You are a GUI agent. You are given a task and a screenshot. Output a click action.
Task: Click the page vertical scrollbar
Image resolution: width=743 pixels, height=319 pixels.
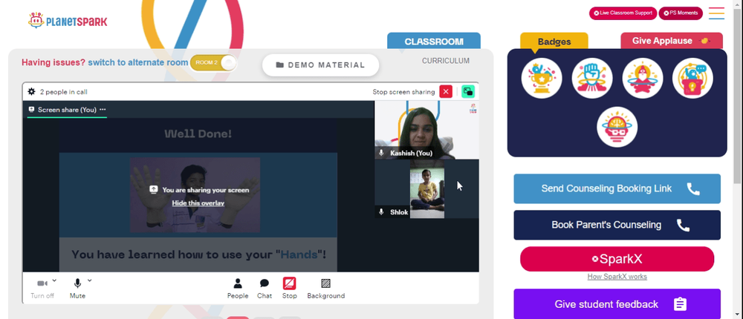click(x=739, y=95)
